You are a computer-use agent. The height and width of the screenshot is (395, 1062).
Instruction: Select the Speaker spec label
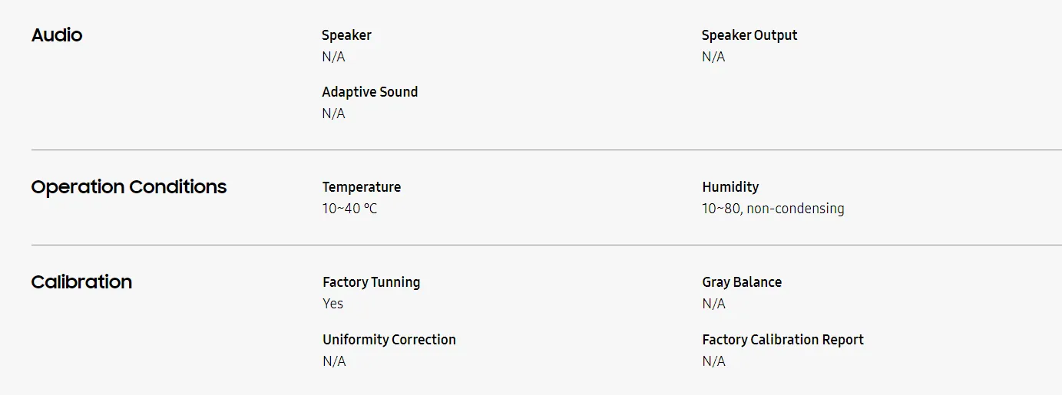coord(346,35)
